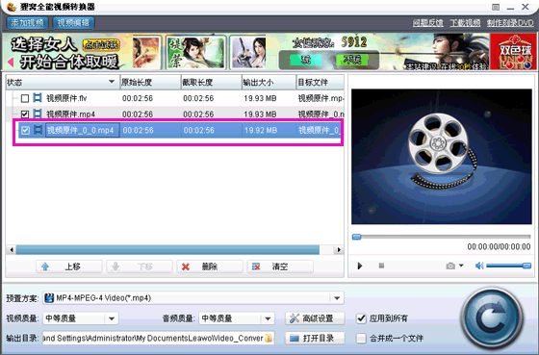Sort by the 截取长度 column header
Screen dimensions: 539x355
click(x=212, y=82)
